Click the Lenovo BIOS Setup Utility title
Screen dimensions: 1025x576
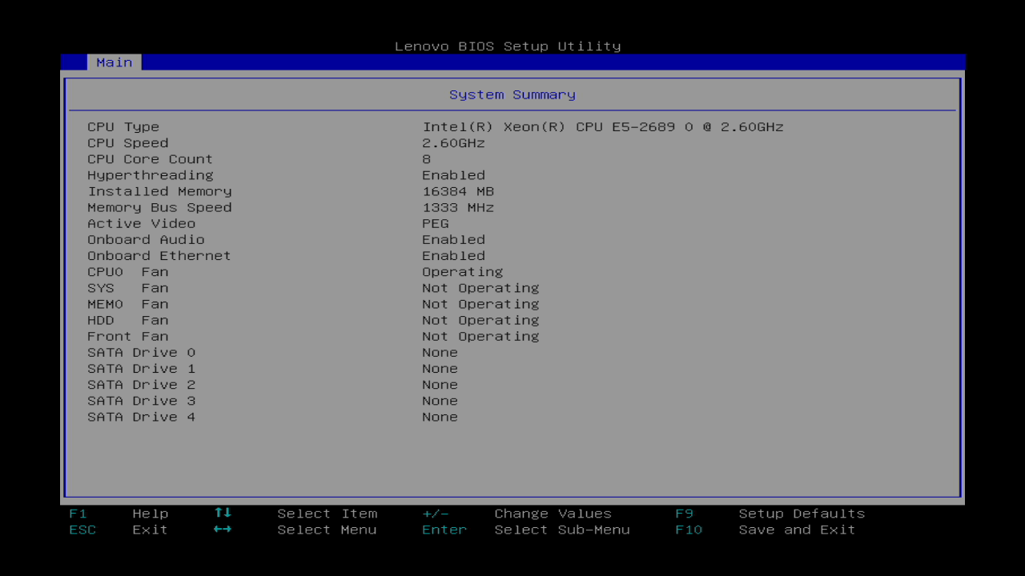tap(508, 46)
